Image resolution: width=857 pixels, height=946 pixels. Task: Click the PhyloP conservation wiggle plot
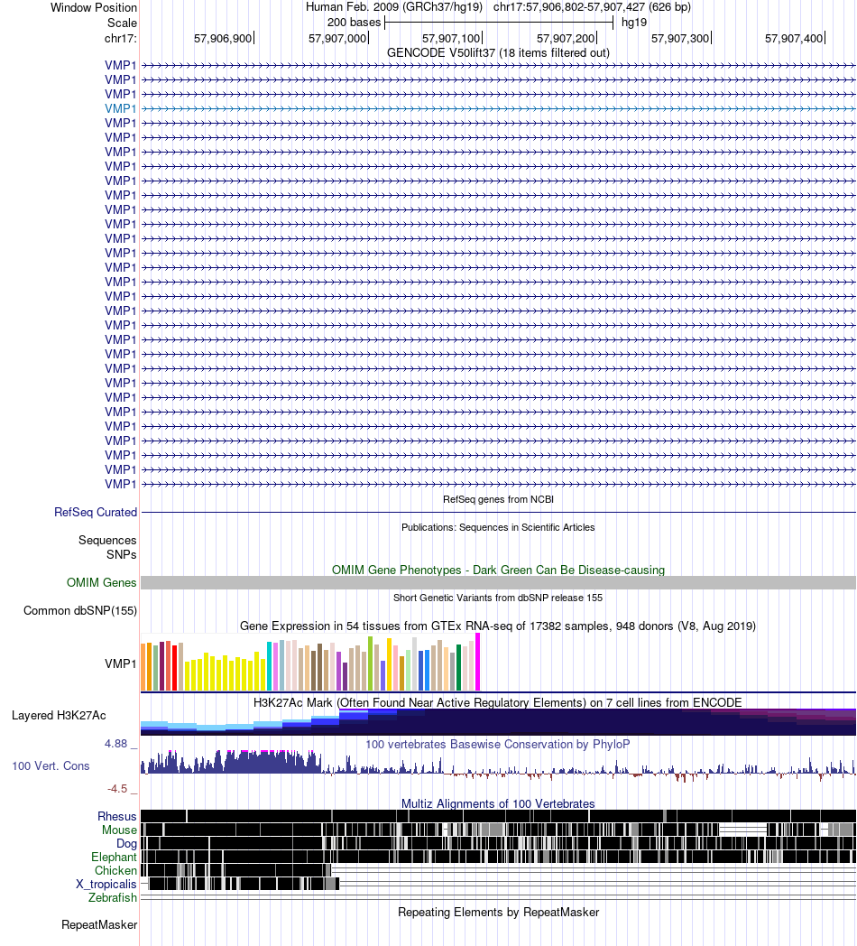pyautogui.click(x=498, y=766)
